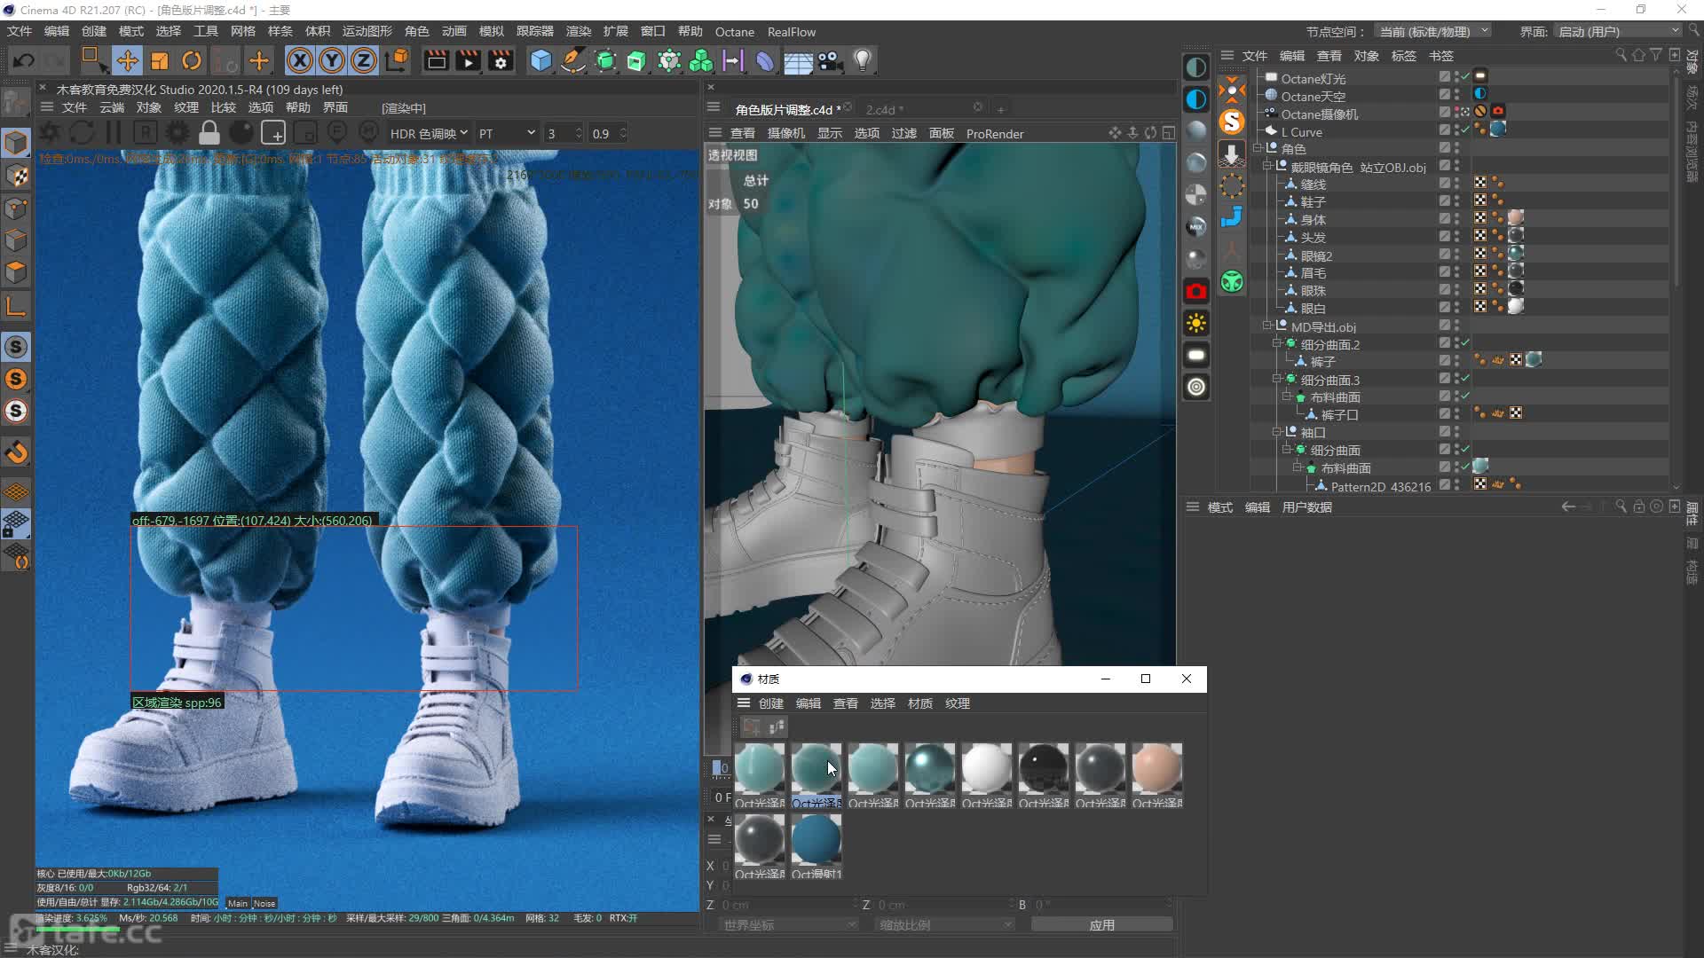This screenshot has width=1704, height=958.
Task: Toggle enable checkmark for 细分曲面.3
Action: point(1465,379)
